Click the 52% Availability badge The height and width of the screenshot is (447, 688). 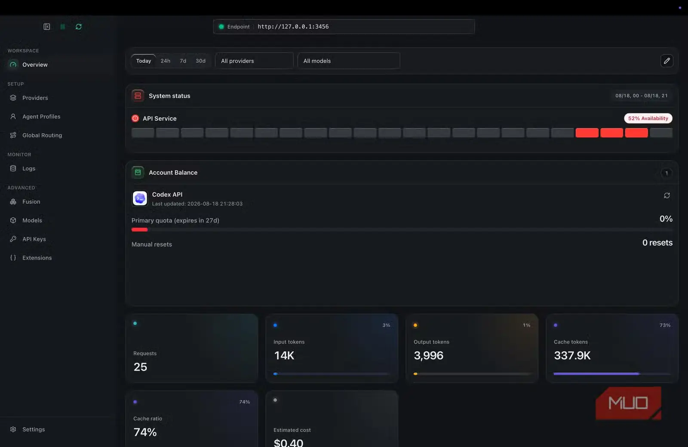(648, 119)
